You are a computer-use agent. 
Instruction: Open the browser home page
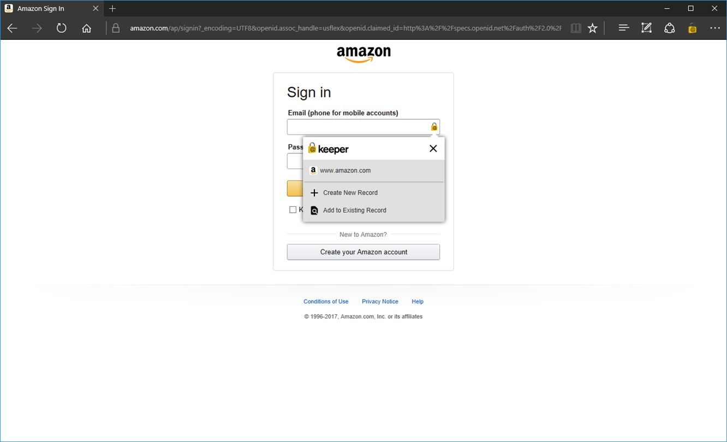(x=86, y=28)
